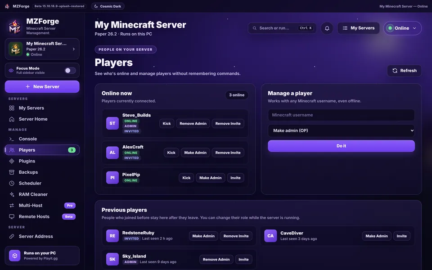Click the PixelPip PI avatar
This screenshot has width=432, height=270.
(x=112, y=178)
